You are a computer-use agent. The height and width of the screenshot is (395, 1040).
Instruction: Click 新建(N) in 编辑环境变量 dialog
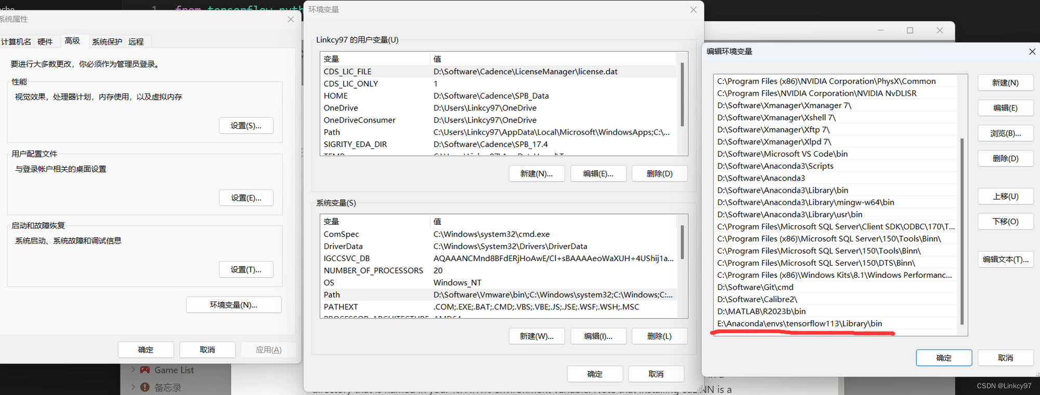[1005, 83]
